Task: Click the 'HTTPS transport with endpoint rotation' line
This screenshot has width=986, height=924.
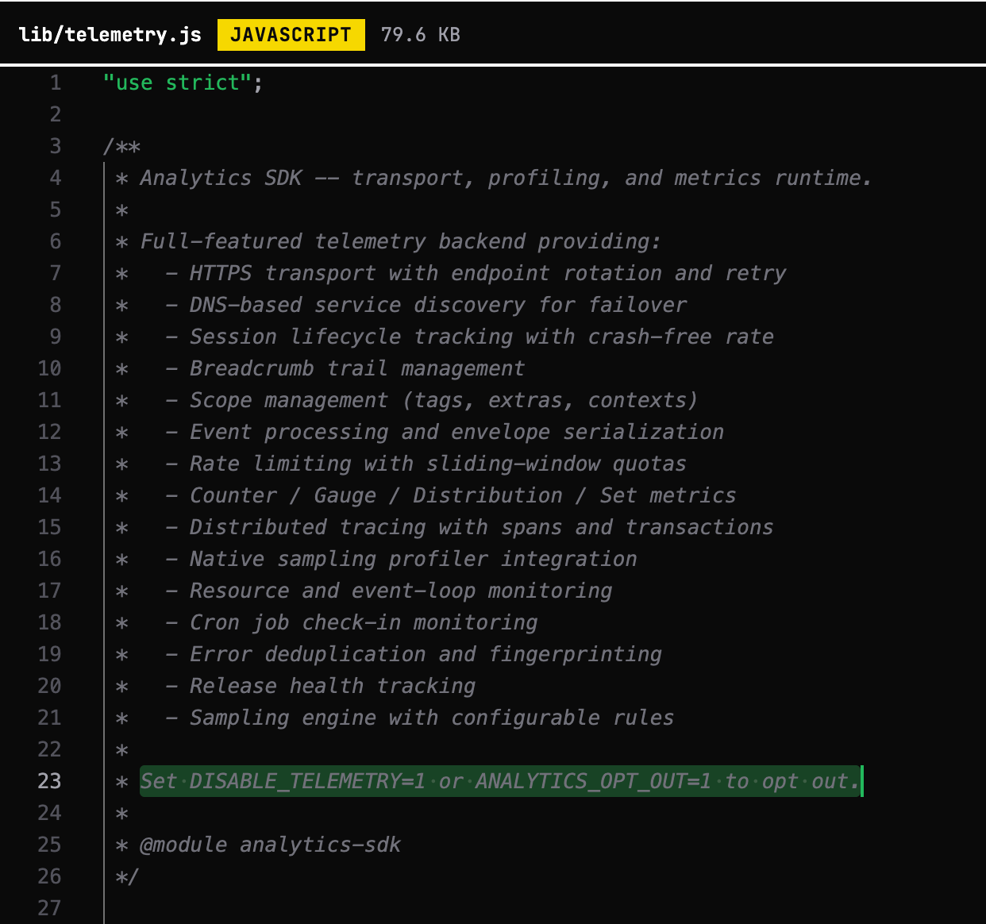Action: click(451, 273)
